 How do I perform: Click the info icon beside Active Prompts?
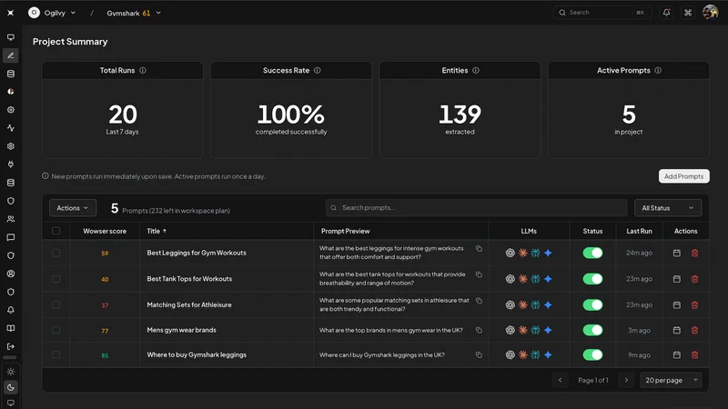[658, 71]
